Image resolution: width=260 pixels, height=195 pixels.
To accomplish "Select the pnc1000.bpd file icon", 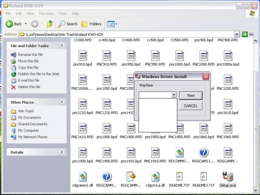I will [x=179, y=56].
